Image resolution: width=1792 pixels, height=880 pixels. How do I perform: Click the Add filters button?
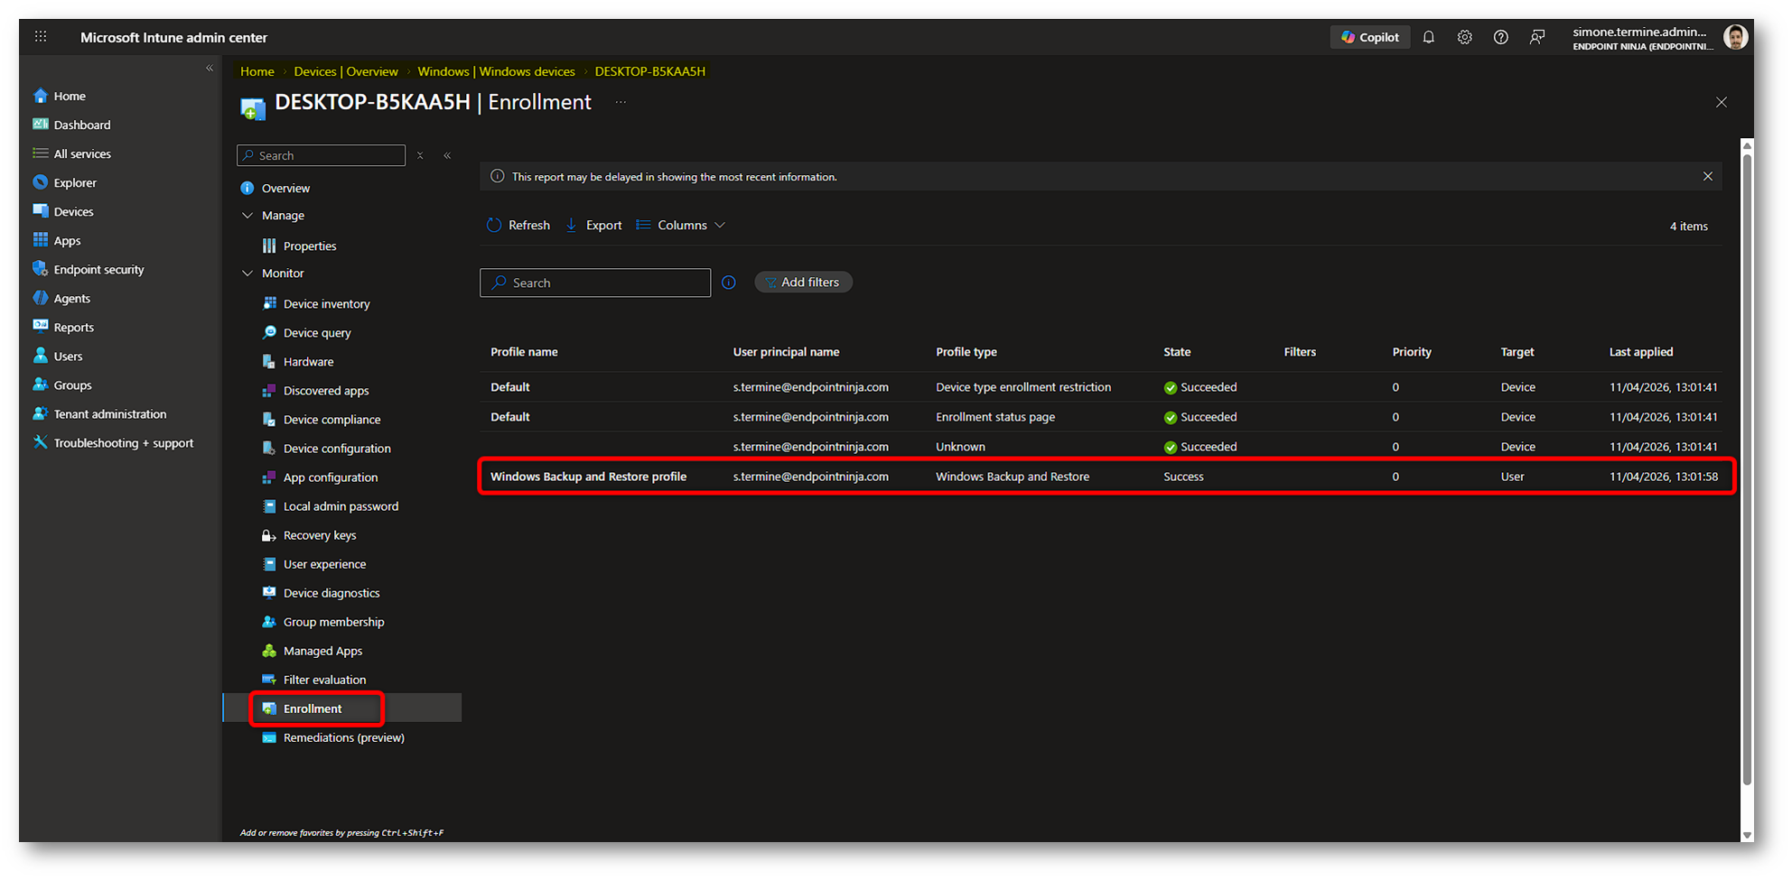(x=803, y=283)
